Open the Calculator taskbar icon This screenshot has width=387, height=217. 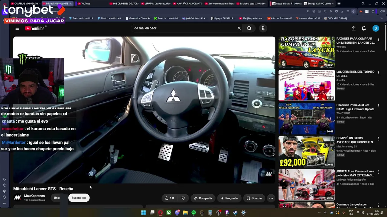[210, 212]
